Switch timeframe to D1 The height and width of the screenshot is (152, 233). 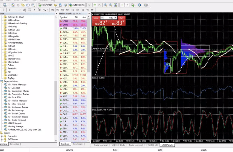[x=83, y=10]
